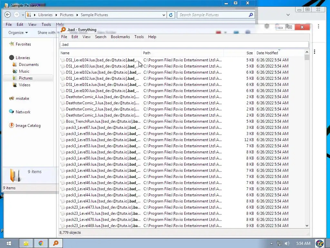The height and width of the screenshot is (248, 330).
Task: Select DeathstarComic_4.lua file row
Action: (182, 97)
